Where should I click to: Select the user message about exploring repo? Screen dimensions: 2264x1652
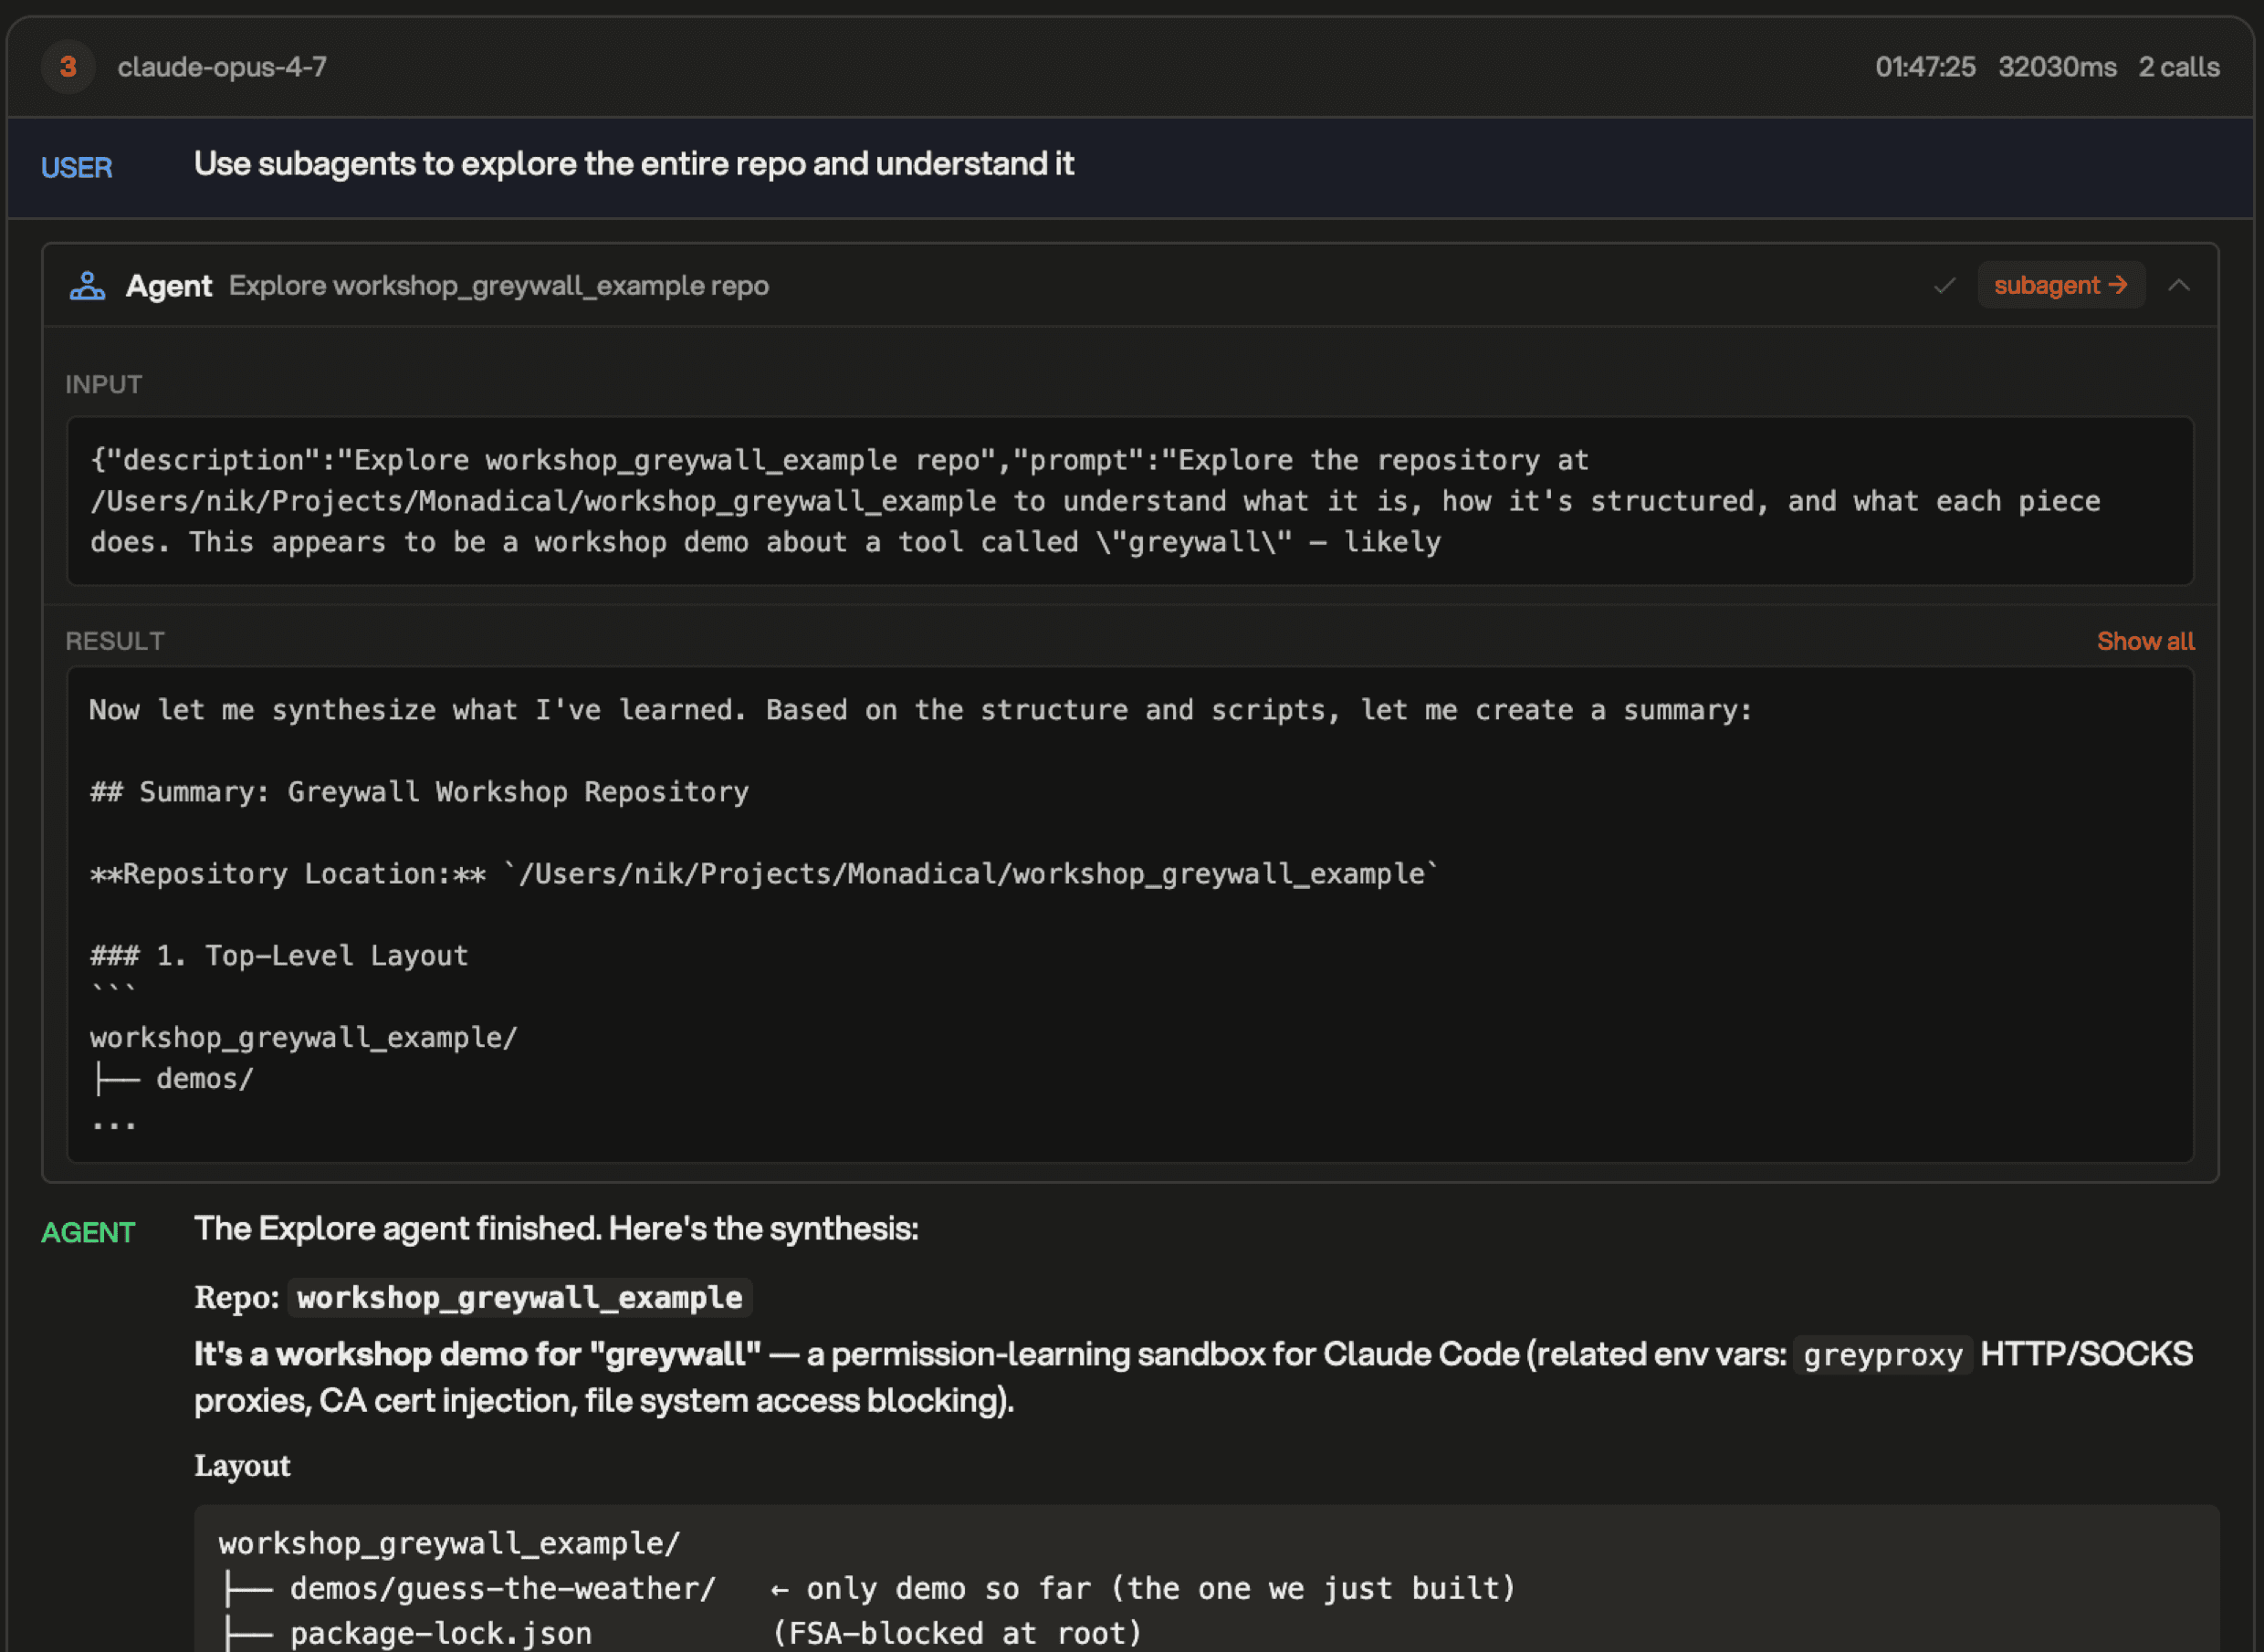point(634,164)
